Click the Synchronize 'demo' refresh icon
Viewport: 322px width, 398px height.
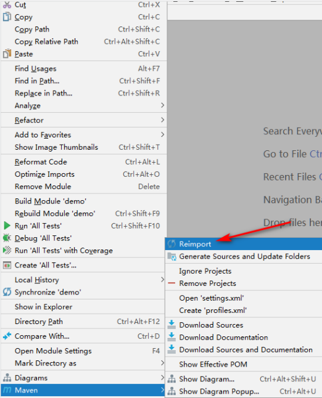pos(7,292)
